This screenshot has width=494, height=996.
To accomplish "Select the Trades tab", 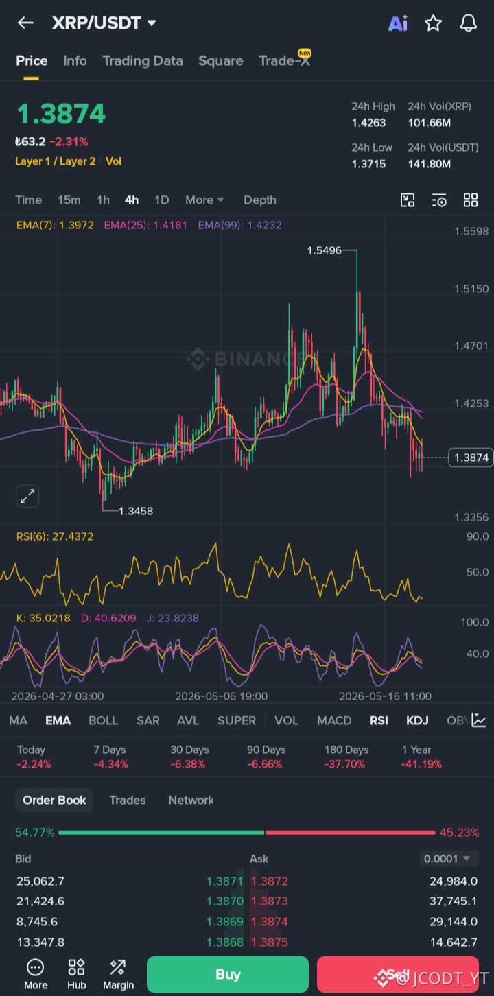I will click(128, 800).
